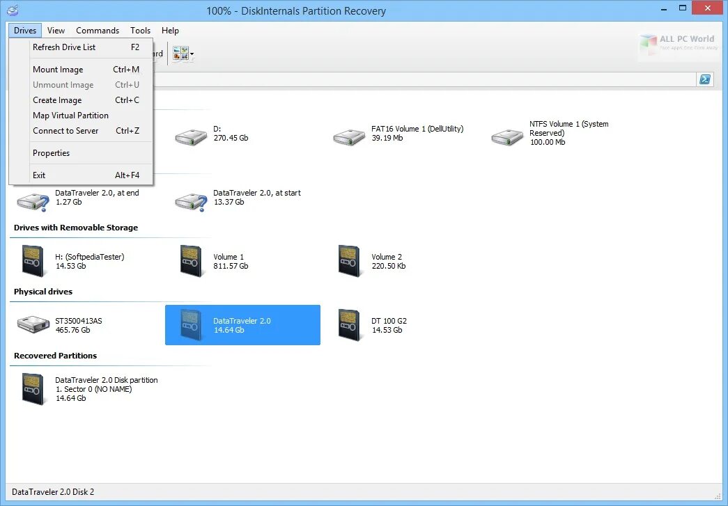Screen dimensions: 728x506
Task: Click the status bar grip at the corner
Action: point(718,496)
